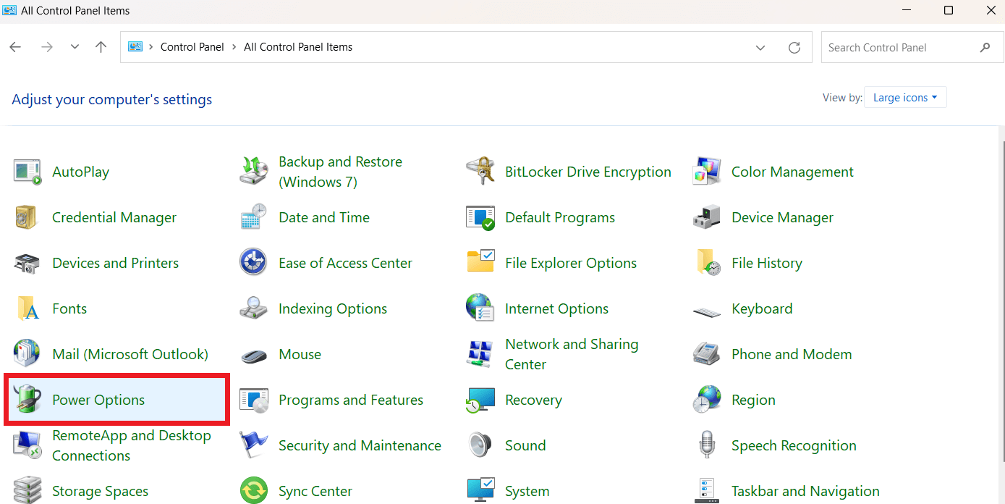Click the AutoPlay text label
The width and height of the screenshot is (1005, 504).
click(81, 172)
